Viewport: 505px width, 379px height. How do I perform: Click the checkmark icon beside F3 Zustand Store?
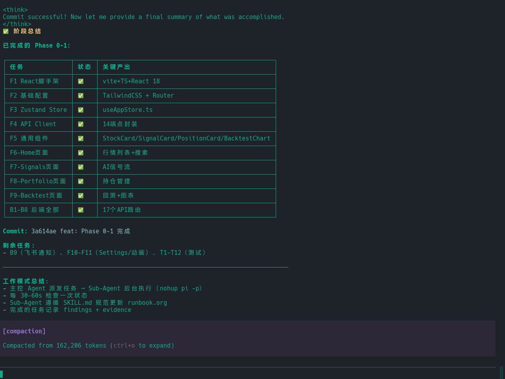pos(81,110)
